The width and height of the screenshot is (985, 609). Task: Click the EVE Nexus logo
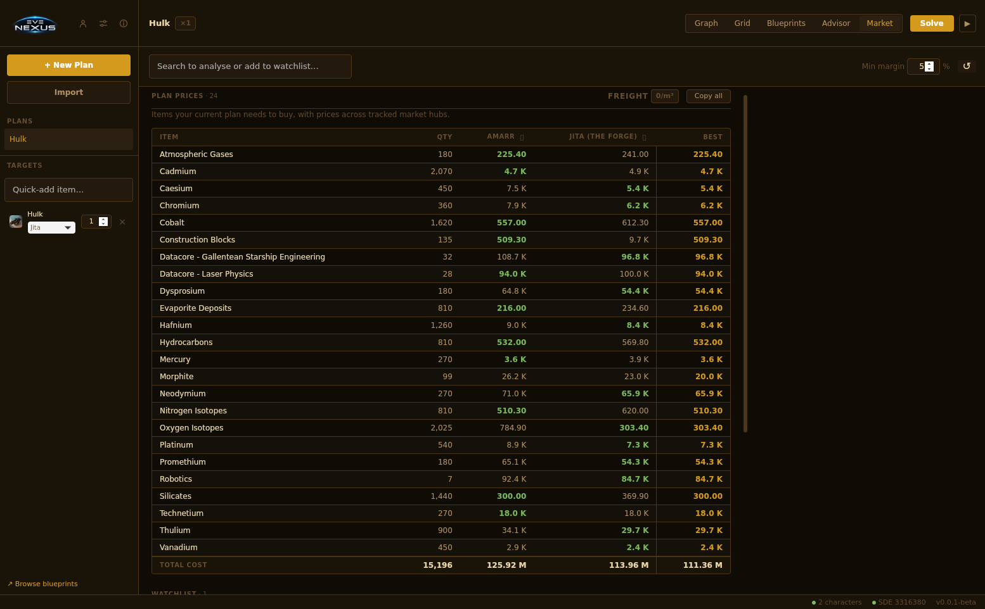pos(35,24)
